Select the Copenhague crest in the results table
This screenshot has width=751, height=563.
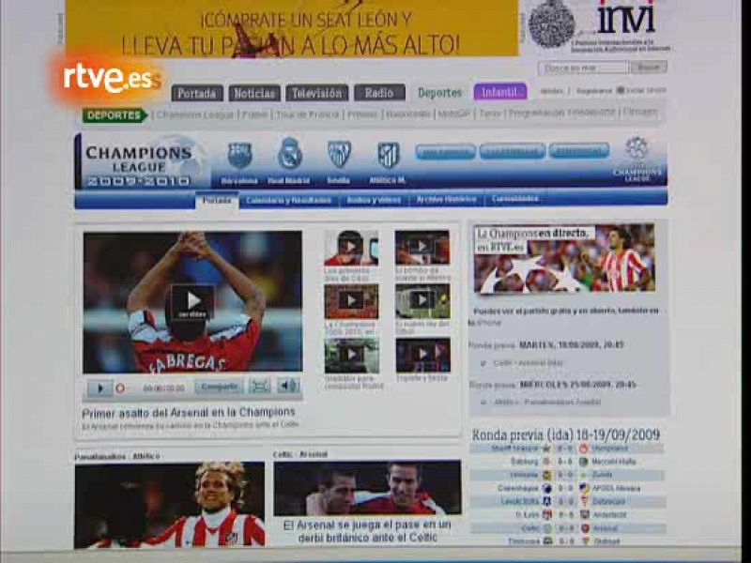pos(546,487)
